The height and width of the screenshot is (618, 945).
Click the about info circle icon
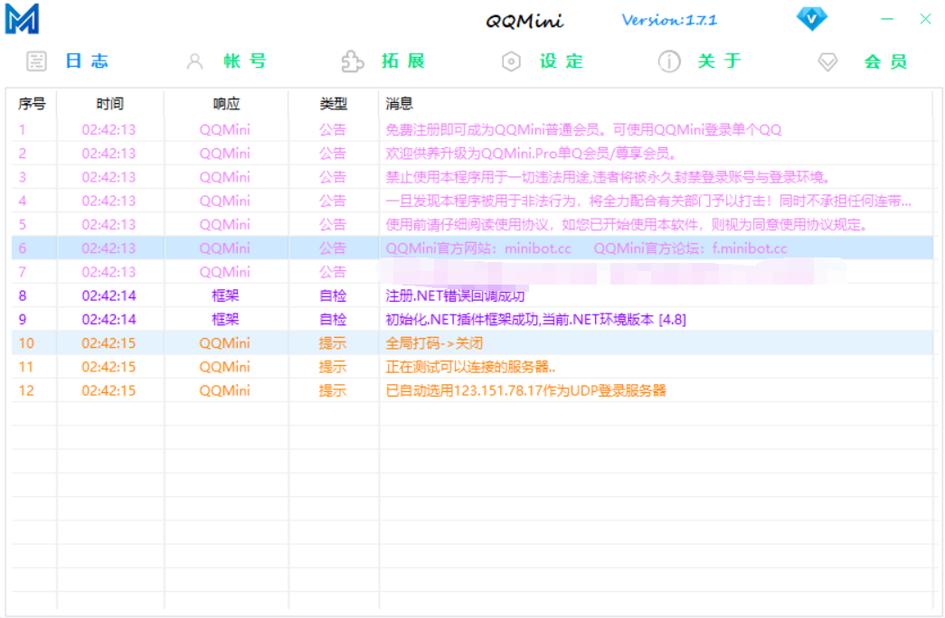[x=669, y=61]
